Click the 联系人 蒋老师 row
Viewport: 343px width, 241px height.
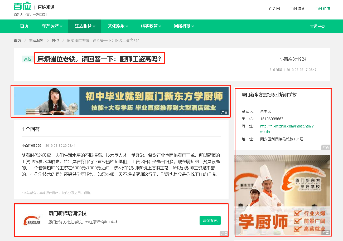pos(257,111)
